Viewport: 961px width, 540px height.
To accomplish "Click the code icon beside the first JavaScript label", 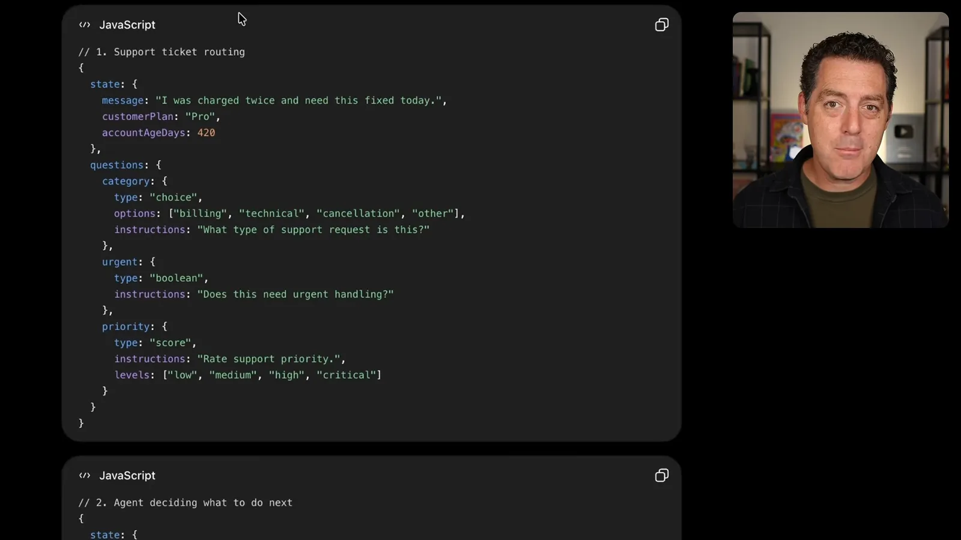I will [85, 25].
